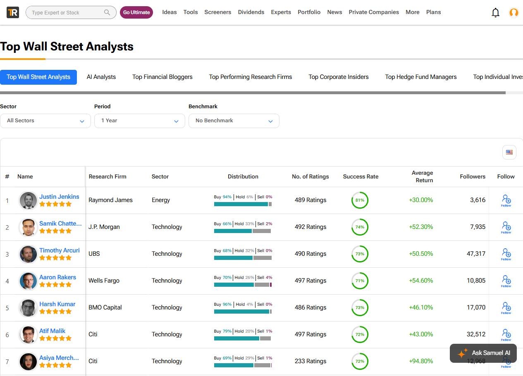Image resolution: width=523 pixels, height=376 pixels.
Task: Click Justin Jenkins' 81% success rate circle
Action: tap(360, 200)
